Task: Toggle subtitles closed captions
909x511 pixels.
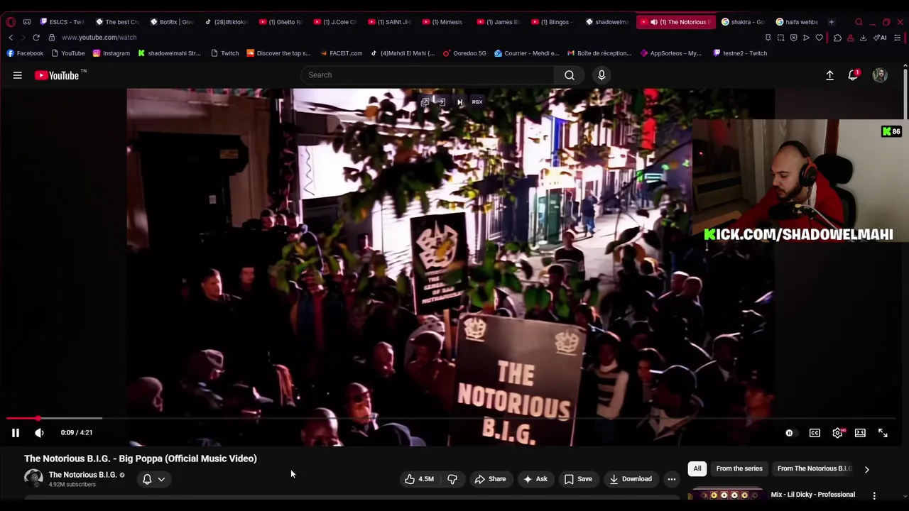Action: click(x=815, y=433)
